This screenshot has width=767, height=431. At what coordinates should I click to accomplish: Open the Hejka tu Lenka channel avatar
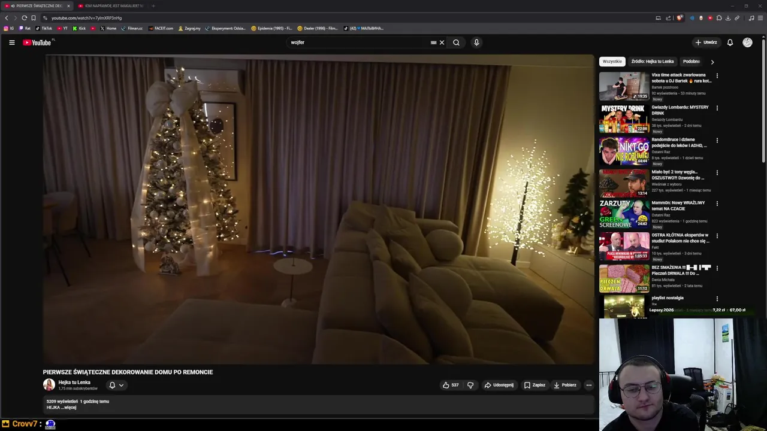point(49,385)
